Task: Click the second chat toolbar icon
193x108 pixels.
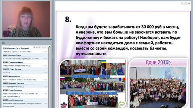Action: pos(37,47)
